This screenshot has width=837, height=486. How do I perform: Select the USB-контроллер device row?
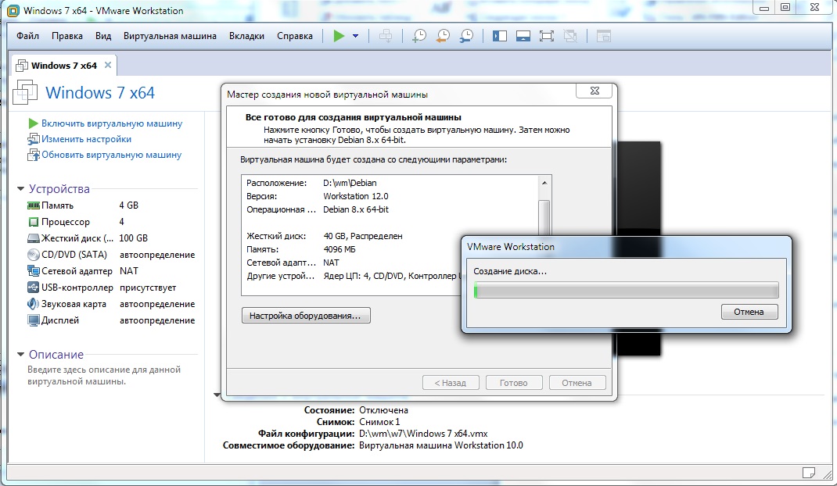pyautogui.click(x=111, y=288)
